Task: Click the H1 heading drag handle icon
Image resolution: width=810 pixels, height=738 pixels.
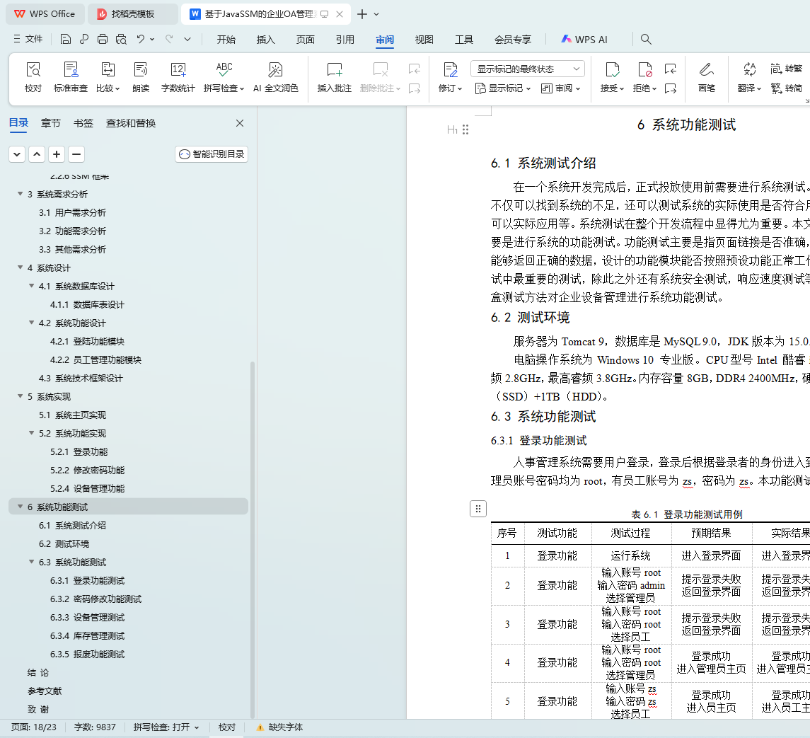Action: point(465,129)
